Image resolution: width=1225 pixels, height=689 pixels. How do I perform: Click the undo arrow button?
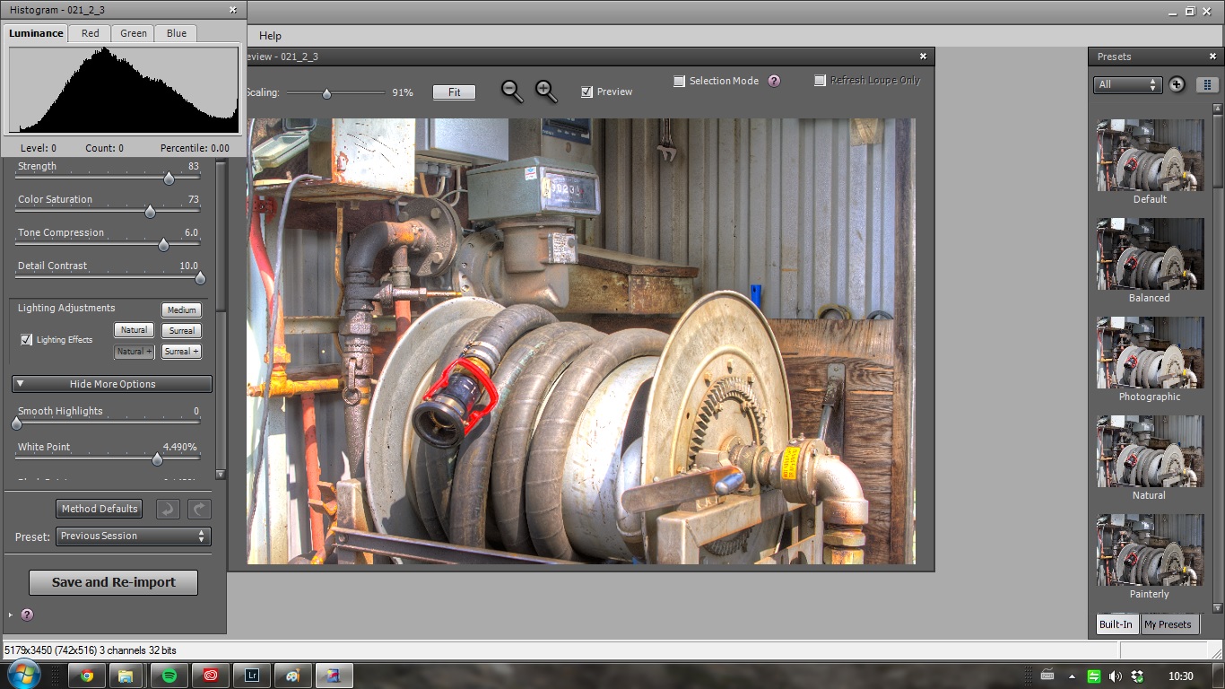[x=168, y=509]
